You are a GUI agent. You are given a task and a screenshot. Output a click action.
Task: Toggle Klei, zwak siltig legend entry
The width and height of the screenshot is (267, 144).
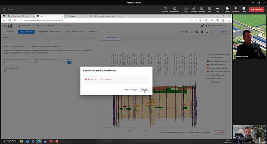coord(218,61)
